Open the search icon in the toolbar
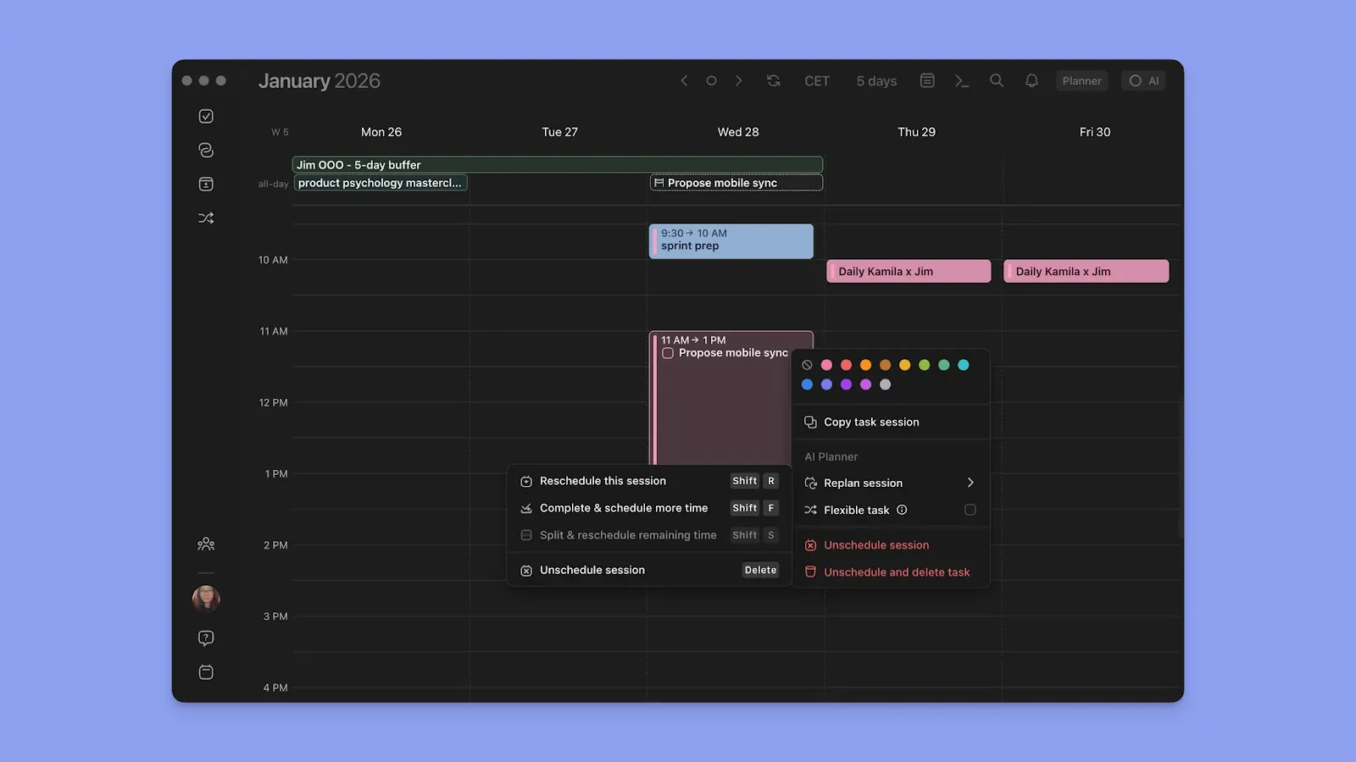This screenshot has width=1356, height=762. [x=996, y=80]
